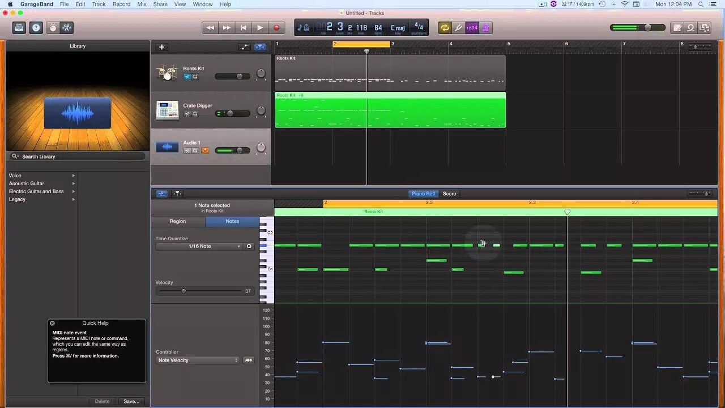This screenshot has width=725, height=408.
Task: Start playback with the Play button
Action: pos(260,28)
